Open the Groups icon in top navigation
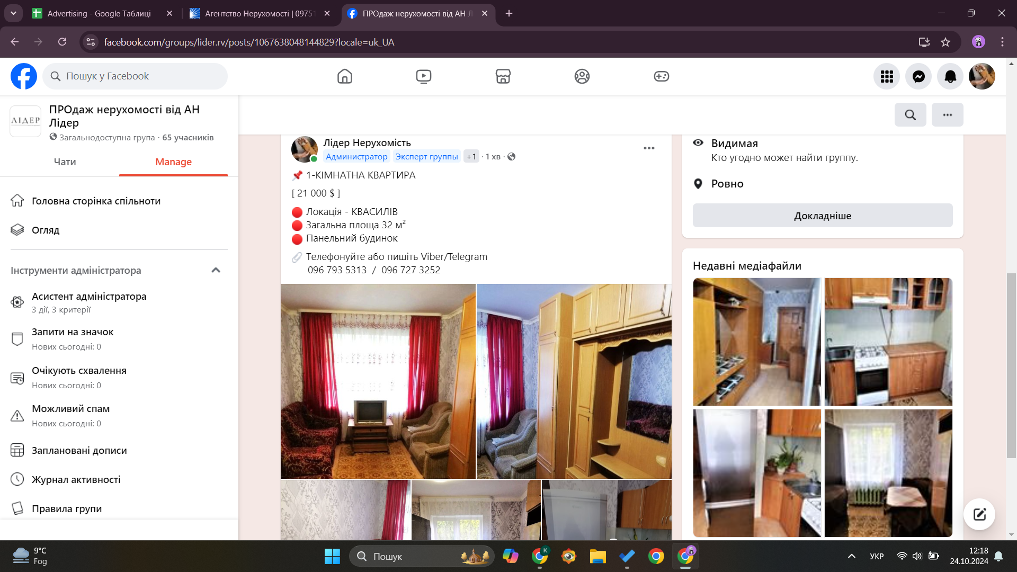Image resolution: width=1017 pixels, height=572 pixels. (582, 76)
